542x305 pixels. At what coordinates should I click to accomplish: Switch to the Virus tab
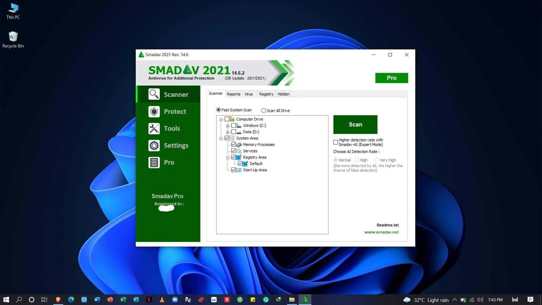click(x=248, y=94)
